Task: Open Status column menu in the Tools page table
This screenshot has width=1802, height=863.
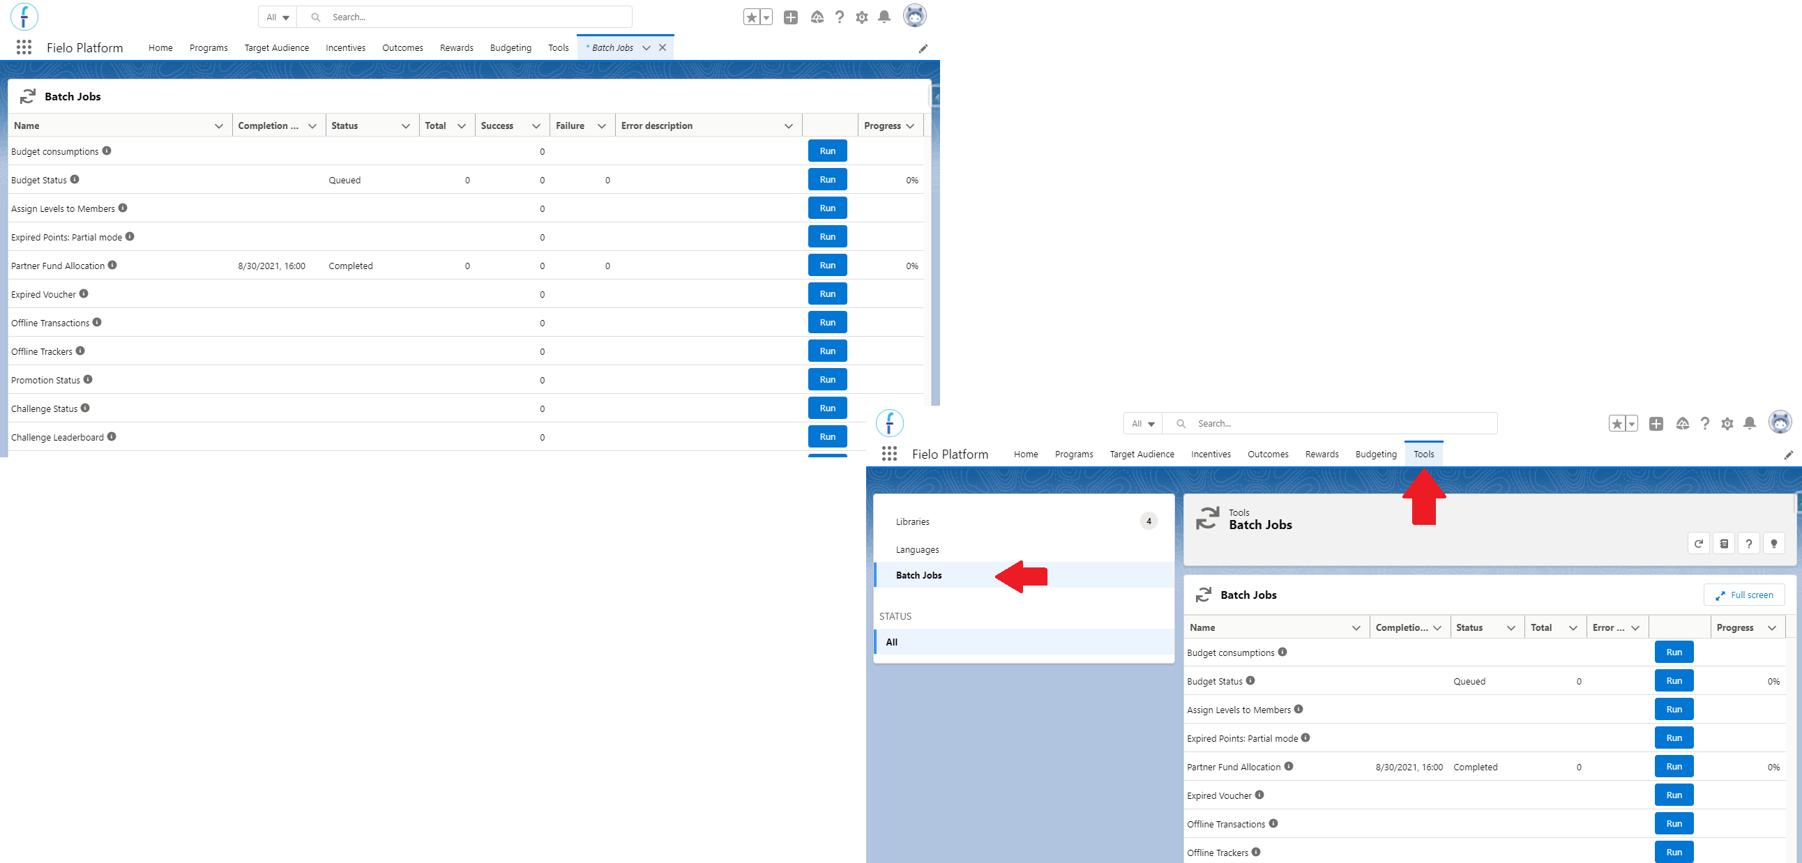Action: [1511, 628]
